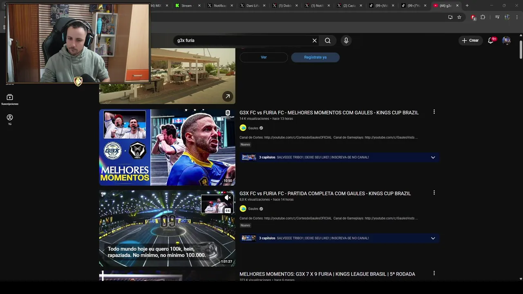The image size is (523, 294).
Task: Close the active (44) g3x YouTube tab
Action: (x=457, y=6)
